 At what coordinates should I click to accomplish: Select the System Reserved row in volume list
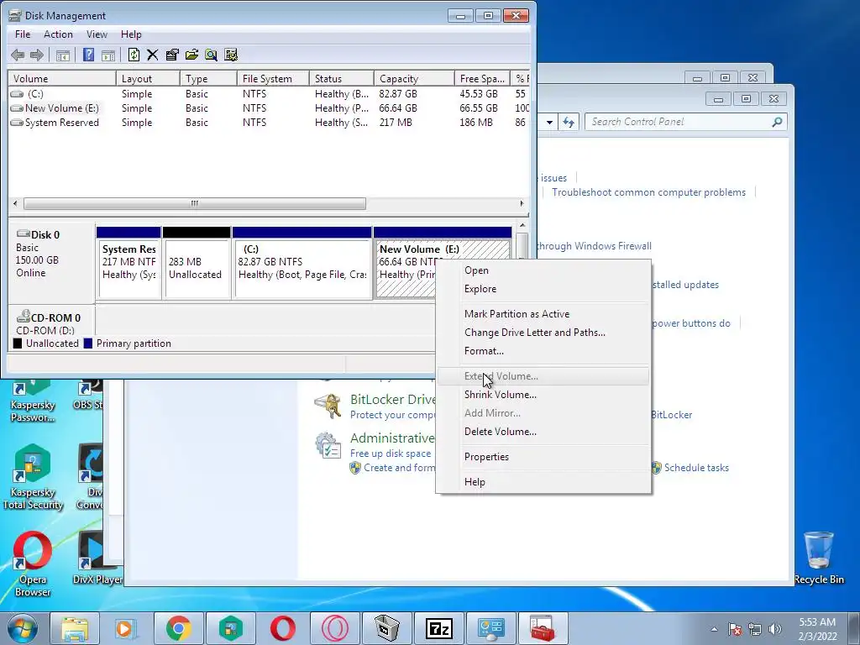click(x=269, y=123)
